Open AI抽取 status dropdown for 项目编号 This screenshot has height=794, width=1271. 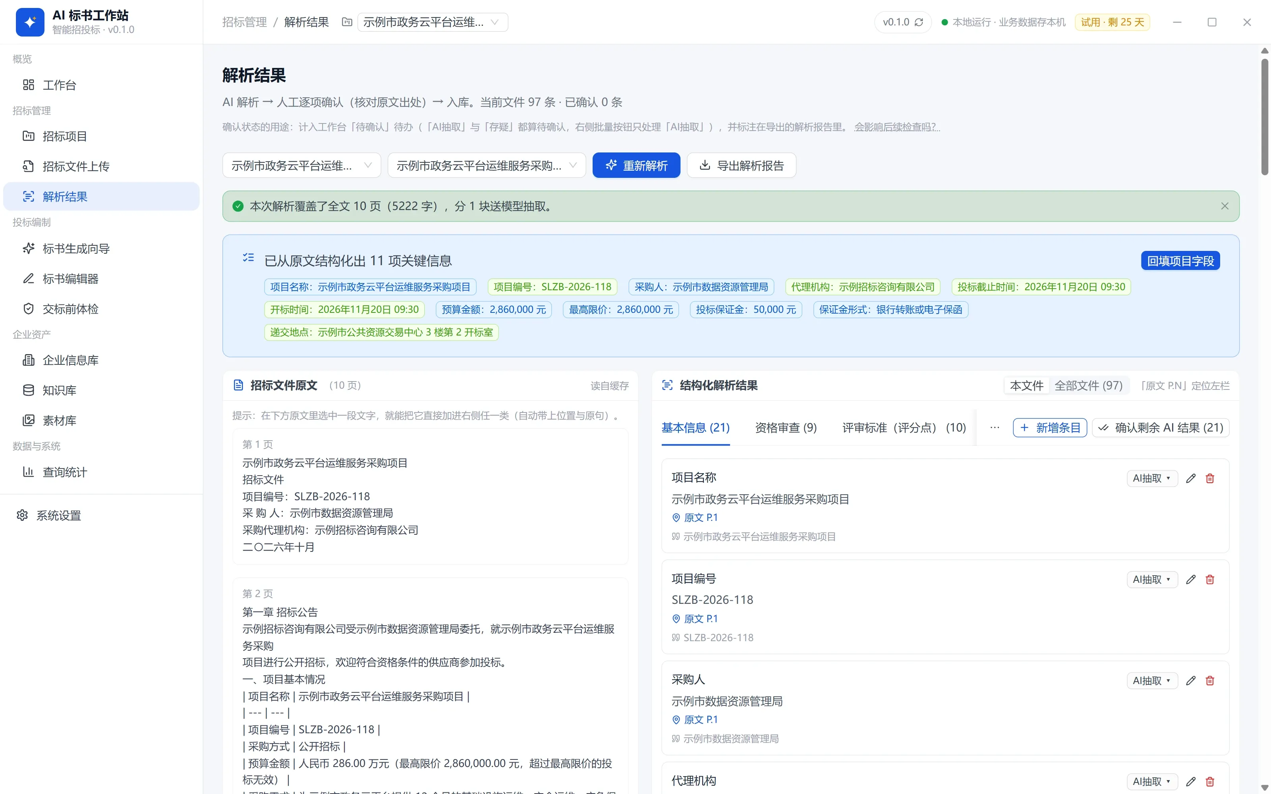(1152, 579)
